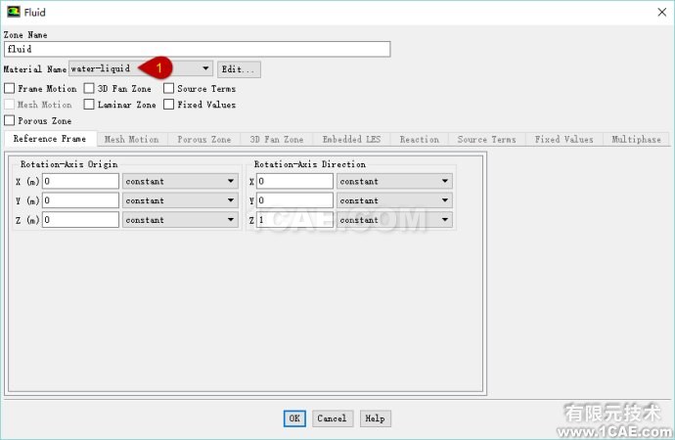Switch to the Multiphase tab
This screenshot has width=675, height=440.
[x=636, y=140]
